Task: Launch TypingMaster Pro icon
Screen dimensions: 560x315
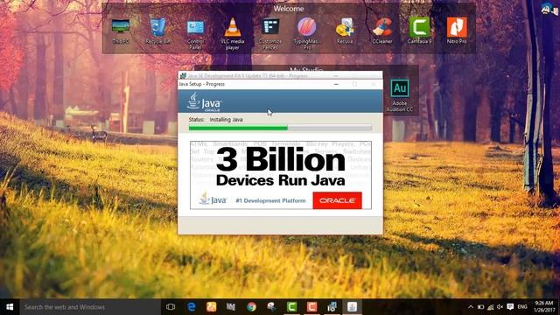Action: pos(307,33)
